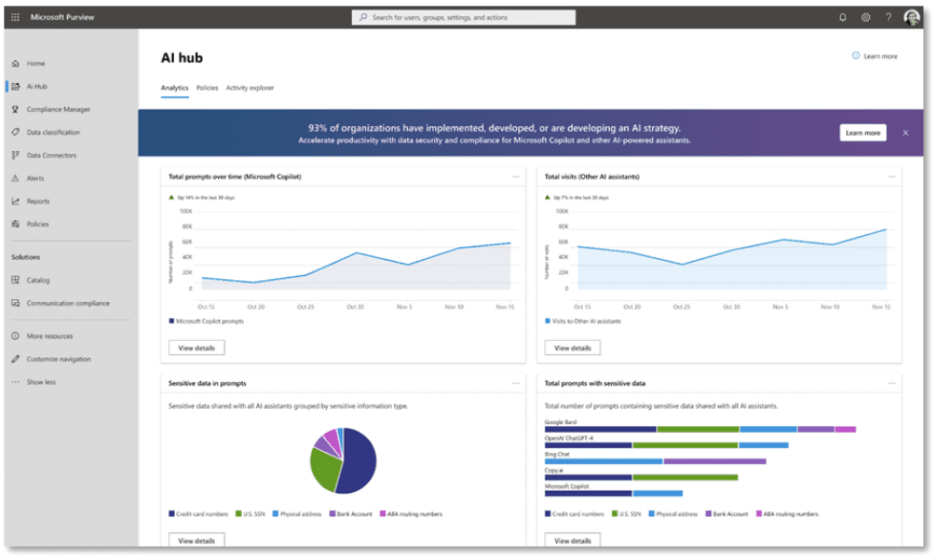The image size is (933, 556).
Task: Click Credit card numbers swatch under pie chart
Action: tap(171, 514)
